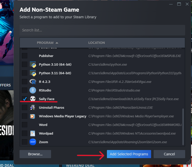Click the Sally Face mask icon
This screenshot has width=192, height=167.
click(33, 99)
